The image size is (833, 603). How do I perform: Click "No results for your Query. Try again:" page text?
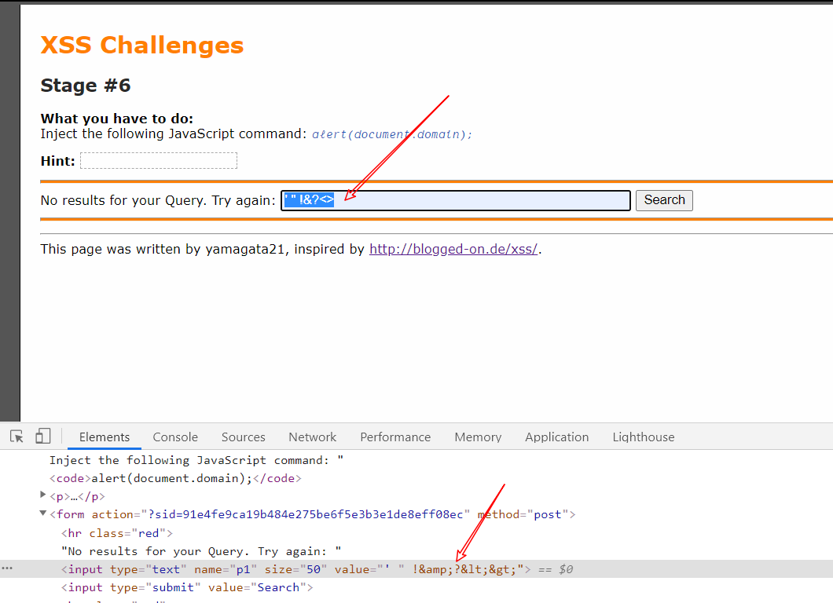tap(158, 200)
